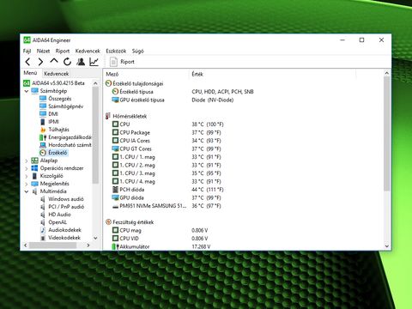This screenshot has width=412, height=309.
Task: Click the Alaplap motherboard icon
Action: tap(34, 161)
